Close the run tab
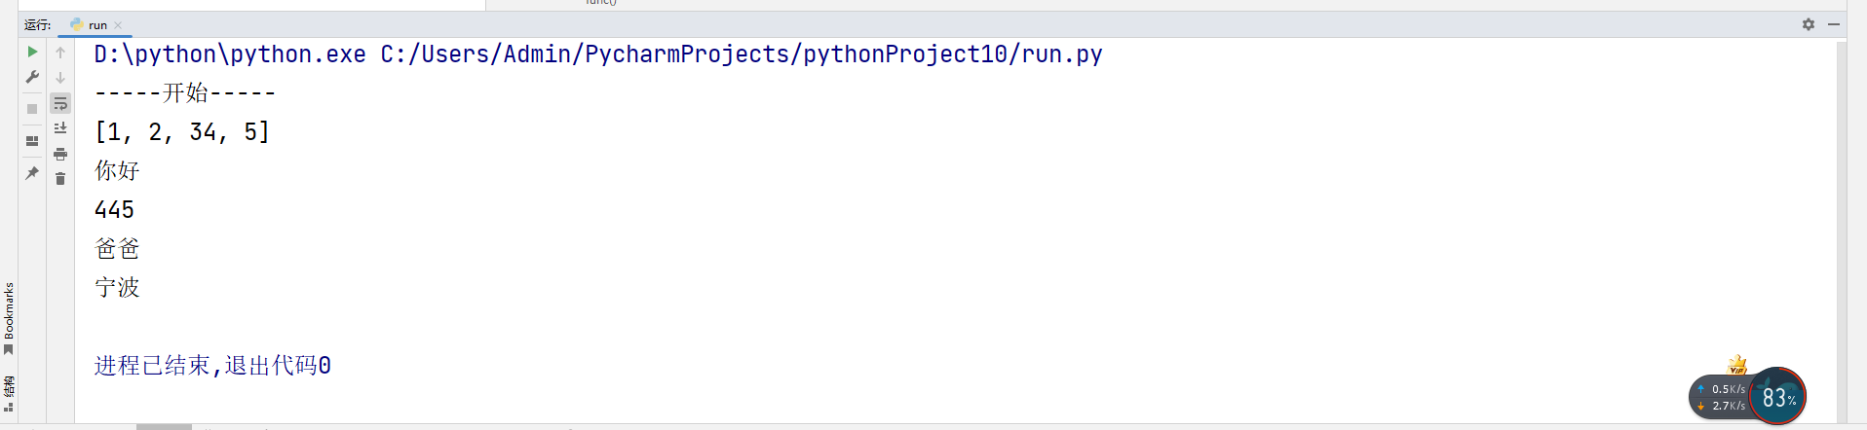 click(x=118, y=25)
